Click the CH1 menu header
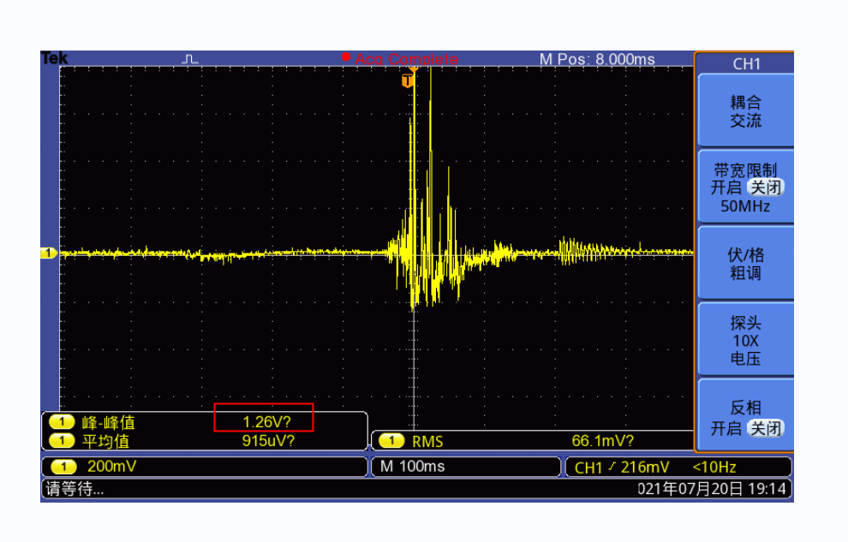The height and width of the screenshot is (542, 848). click(746, 63)
